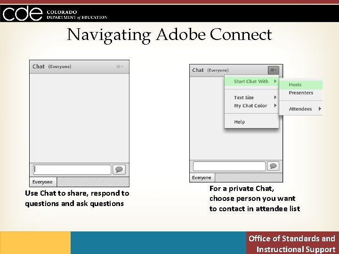Click caption 'Use Chat to share, respond to'

pos(77,193)
